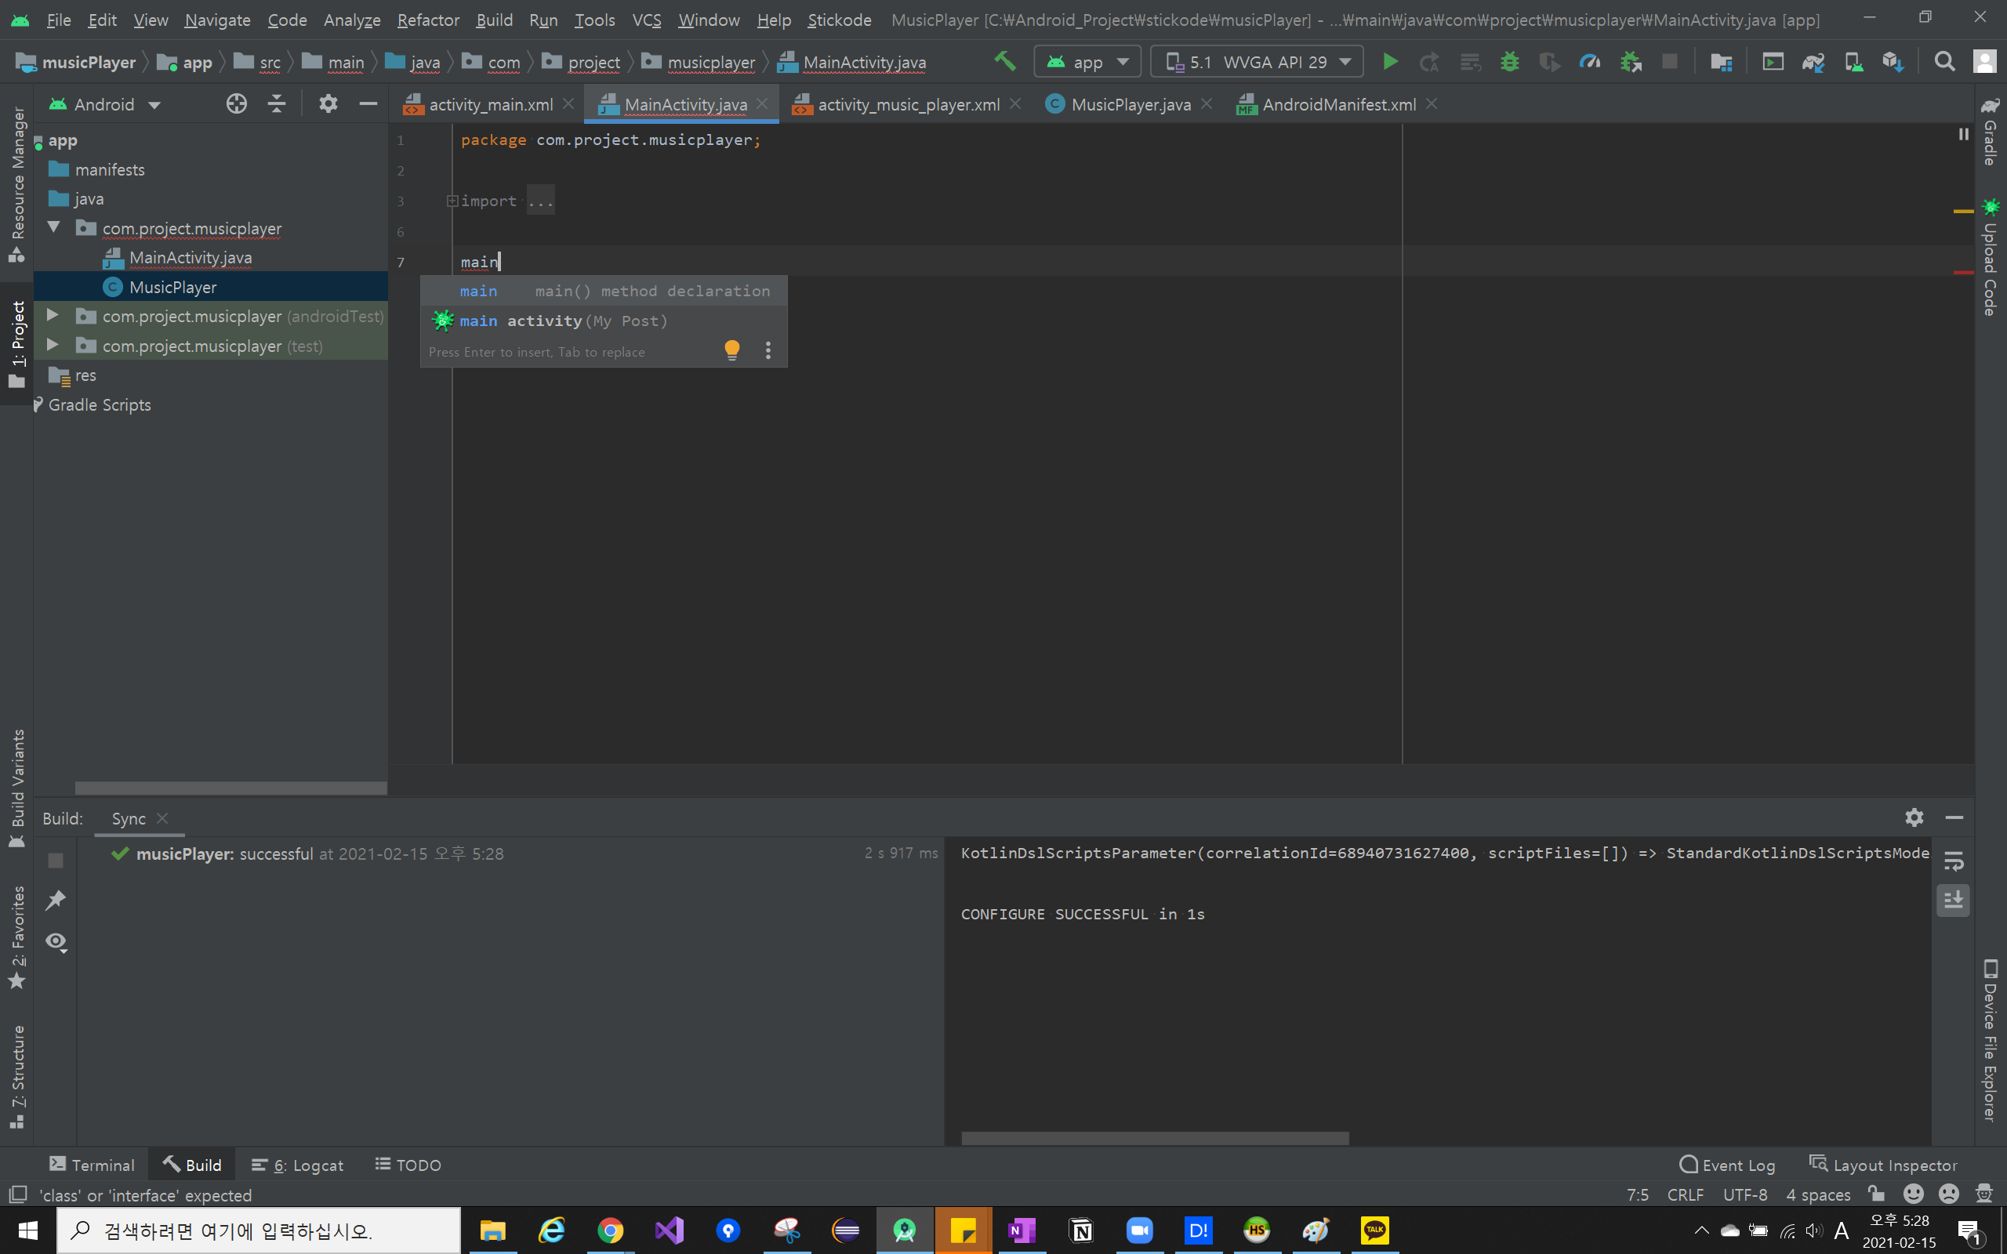Viewport: 2007px width, 1254px height.
Task: Pin the Build tab with pin icon
Action: pyautogui.click(x=56, y=900)
